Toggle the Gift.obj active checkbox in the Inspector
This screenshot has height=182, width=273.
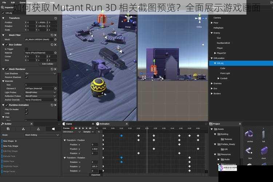[3, 13]
